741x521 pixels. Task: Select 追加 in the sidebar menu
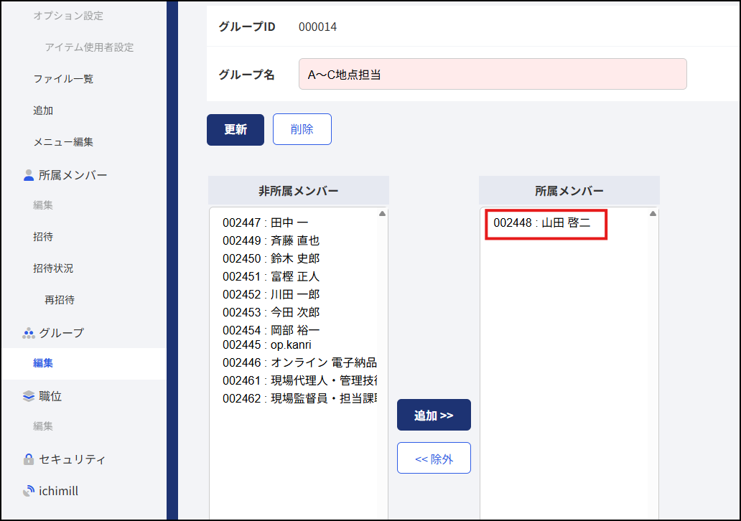(43, 111)
